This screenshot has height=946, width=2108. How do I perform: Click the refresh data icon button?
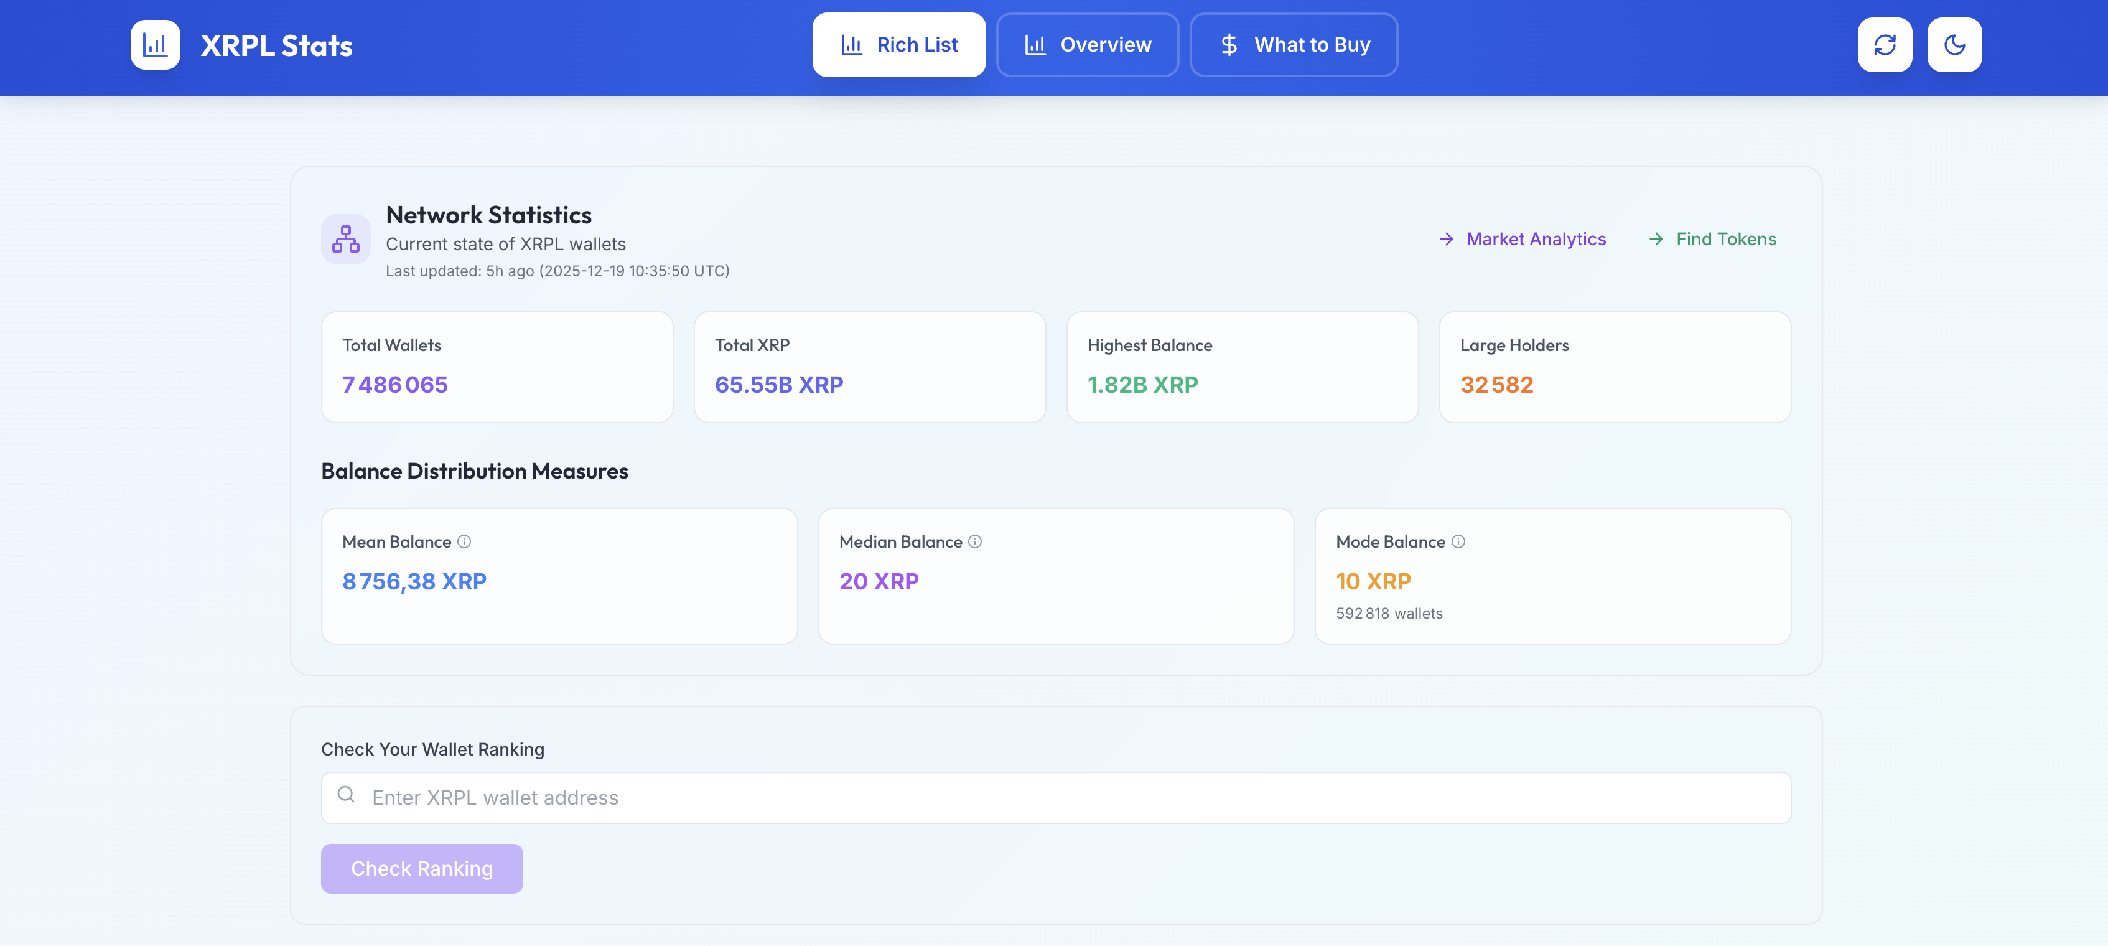[x=1885, y=45]
